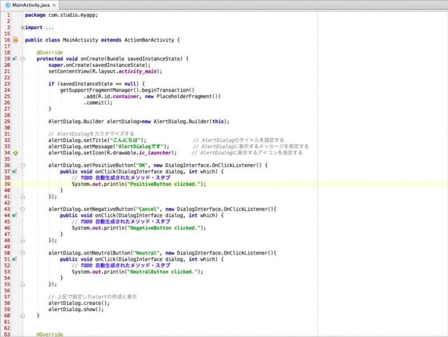Image resolution: width=448 pixels, height=337 pixels.
Task: Collapse the setNegativeButton block on line 43
Action: click(x=22, y=209)
